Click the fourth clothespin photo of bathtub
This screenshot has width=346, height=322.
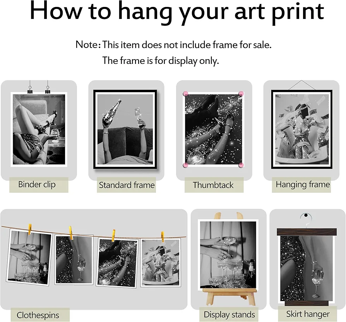[161, 263]
